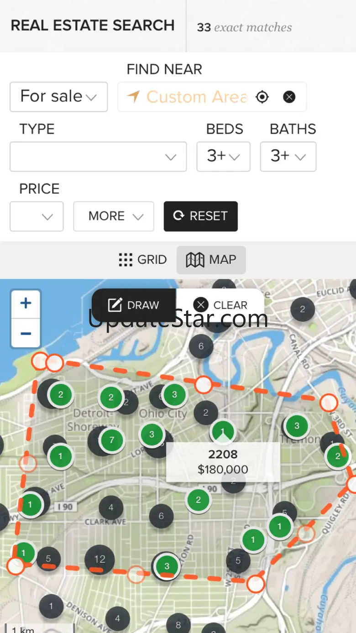This screenshot has height=633, width=356.
Task: Click the CLEAR drawn area button
Action: point(220,305)
